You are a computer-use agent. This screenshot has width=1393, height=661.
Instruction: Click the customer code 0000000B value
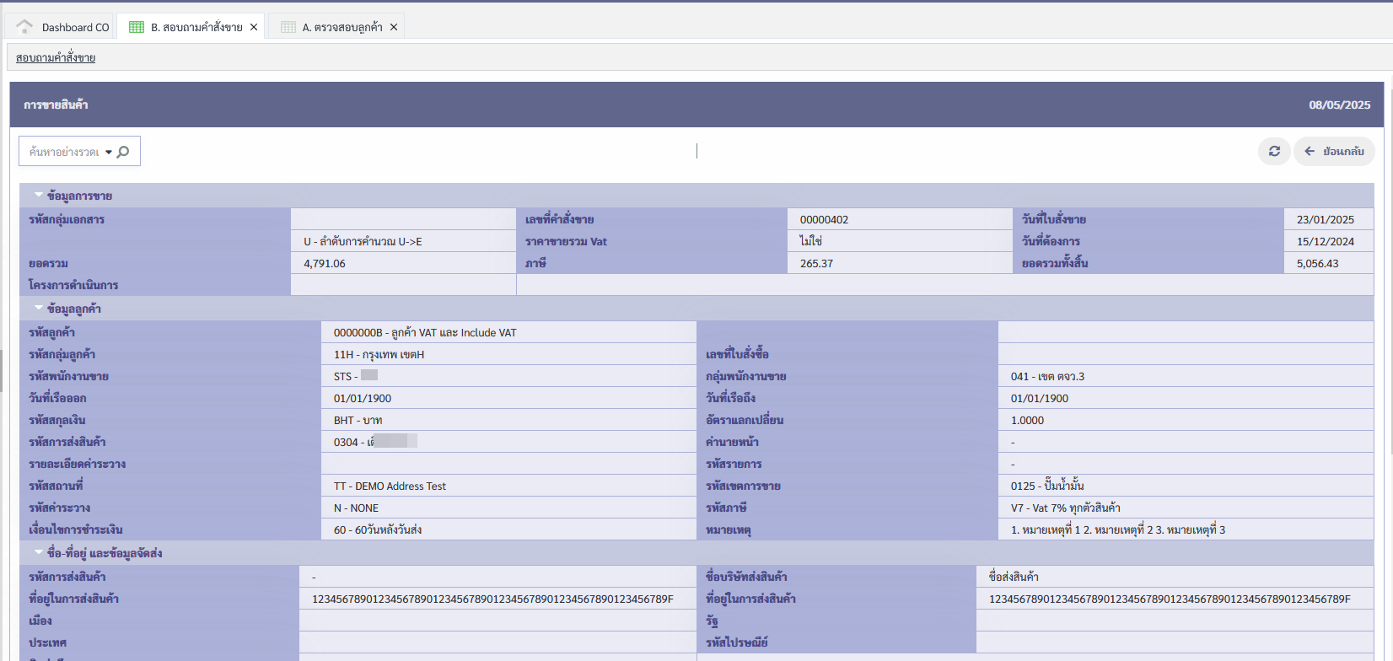(425, 332)
